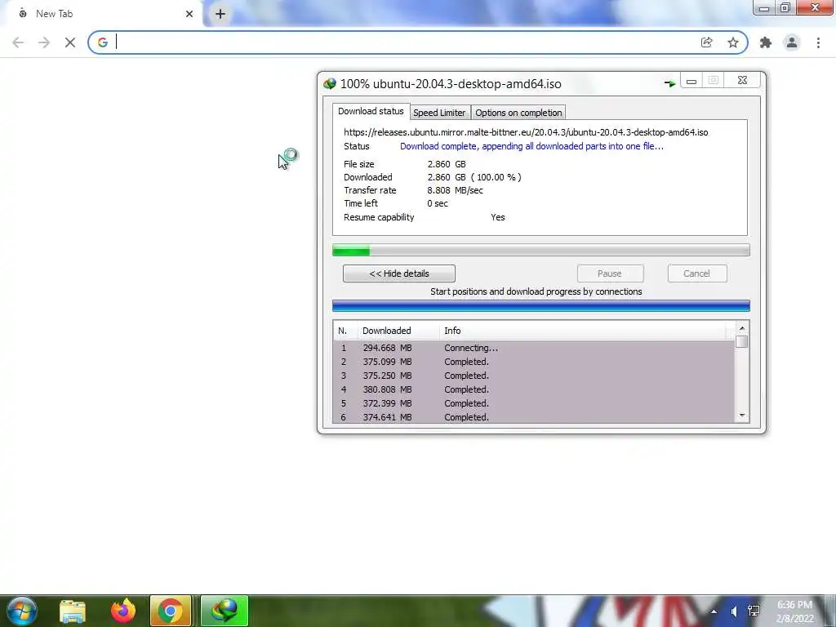Select the Download status tab
Viewport: 836px width, 627px height.
[371, 111]
